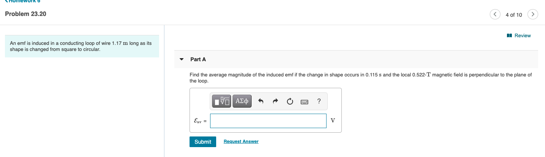Open the Greek symbols ΑΣφ palette
Image resolution: width=545 pixels, height=157 pixels.
click(x=242, y=101)
